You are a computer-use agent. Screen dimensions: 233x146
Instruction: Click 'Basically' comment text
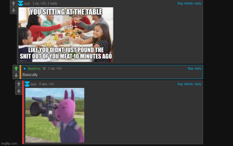point(30,75)
